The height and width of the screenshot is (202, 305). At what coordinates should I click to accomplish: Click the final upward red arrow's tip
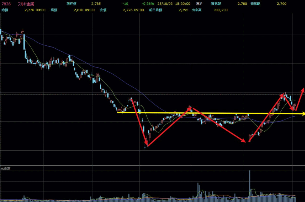(x=303, y=89)
